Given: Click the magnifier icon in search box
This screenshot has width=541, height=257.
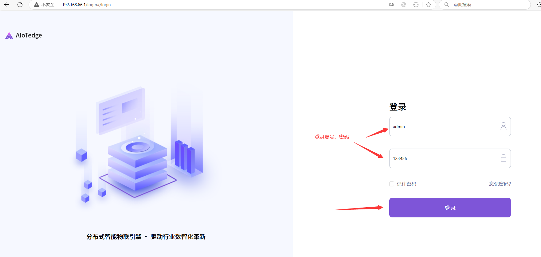Looking at the screenshot, I should tap(447, 5).
